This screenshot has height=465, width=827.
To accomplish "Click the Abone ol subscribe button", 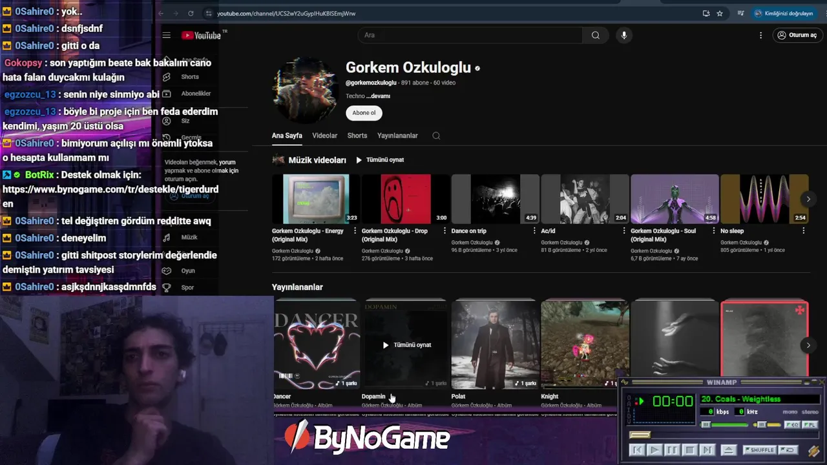I will (x=364, y=112).
